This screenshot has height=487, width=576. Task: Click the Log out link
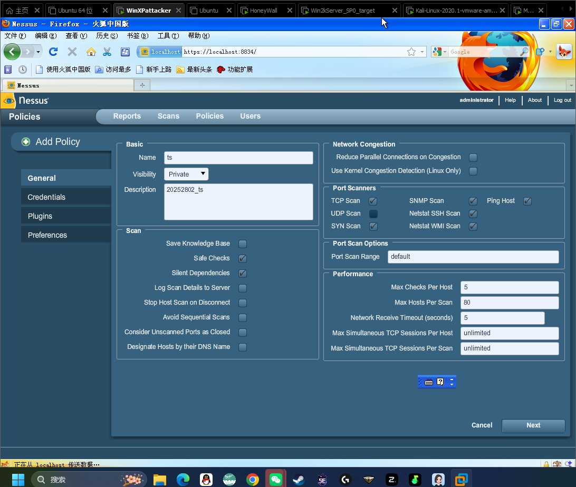click(x=562, y=100)
